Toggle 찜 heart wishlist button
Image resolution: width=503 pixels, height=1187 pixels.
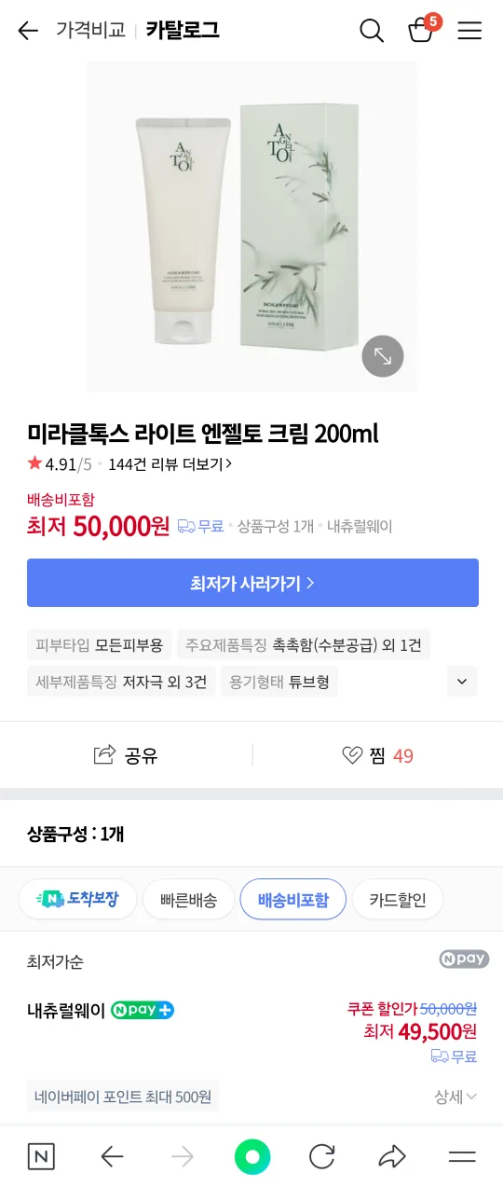377,755
